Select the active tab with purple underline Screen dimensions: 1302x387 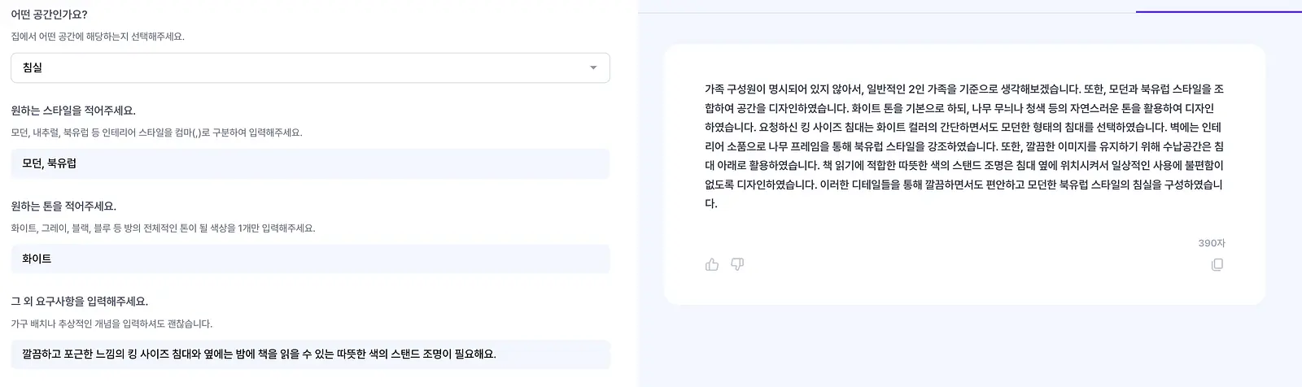click(1219, 7)
